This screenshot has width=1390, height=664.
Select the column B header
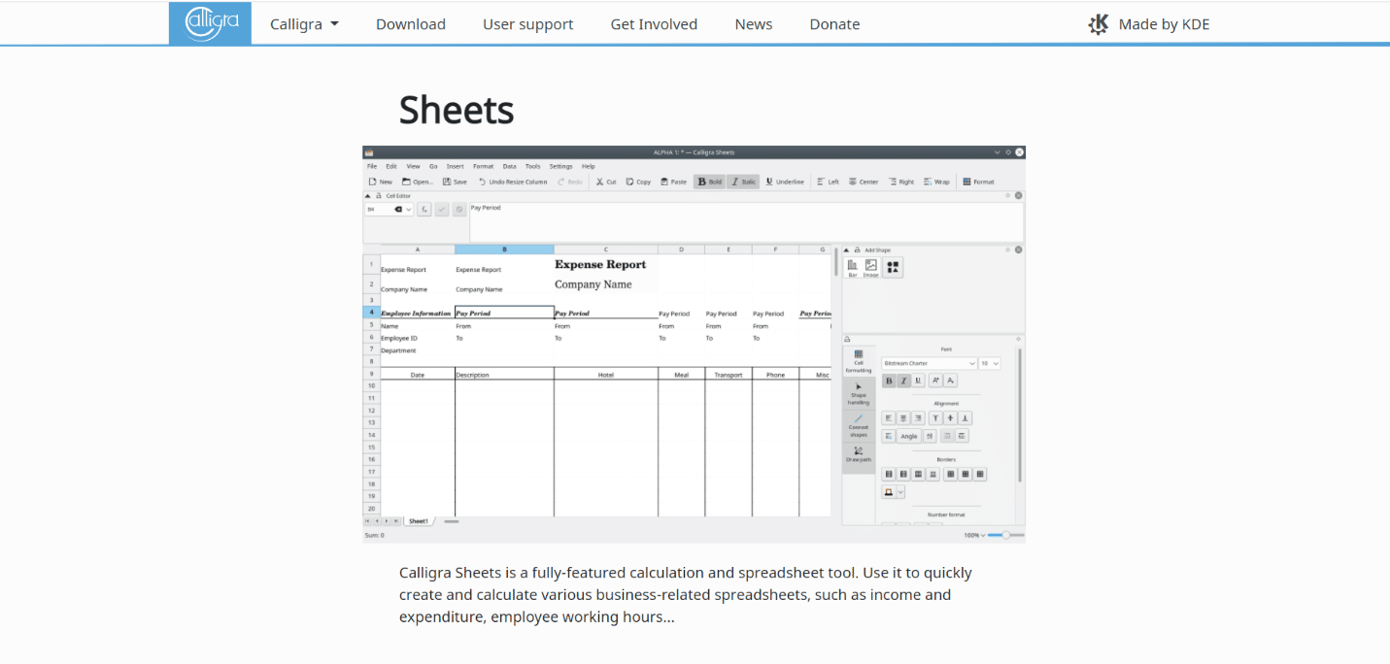click(x=504, y=249)
